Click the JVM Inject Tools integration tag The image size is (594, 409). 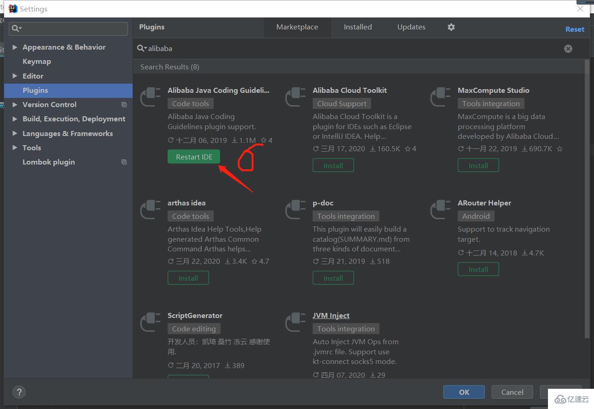point(346,329)
